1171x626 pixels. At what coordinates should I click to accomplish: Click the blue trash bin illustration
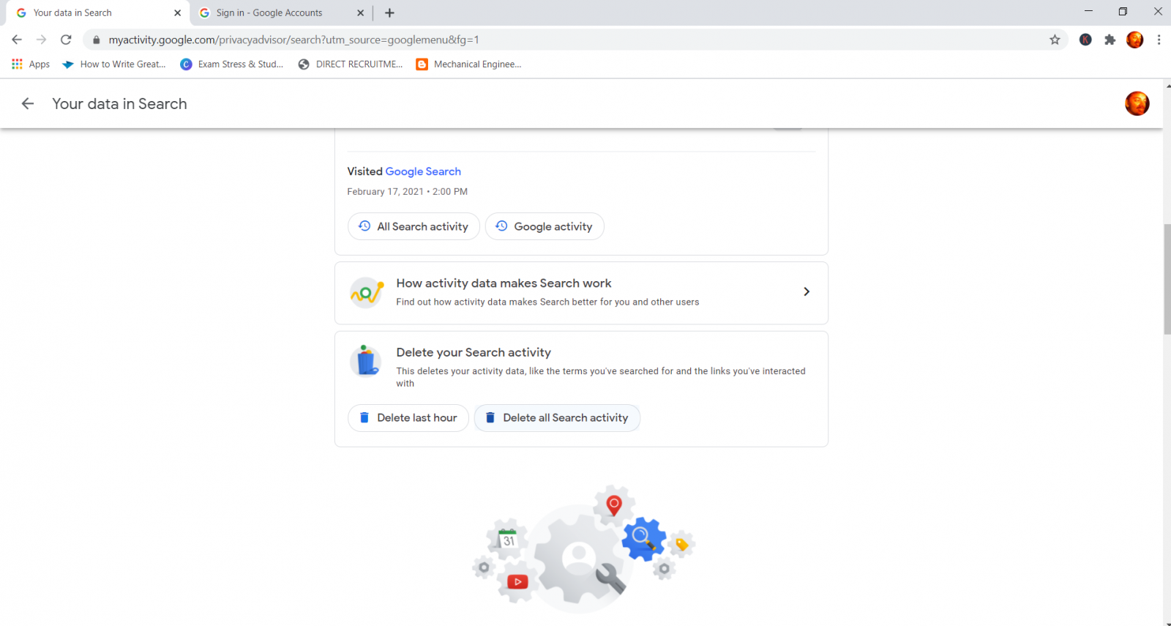point(366,361)
